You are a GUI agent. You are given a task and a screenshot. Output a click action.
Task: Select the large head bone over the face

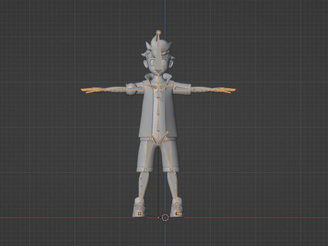159,55
